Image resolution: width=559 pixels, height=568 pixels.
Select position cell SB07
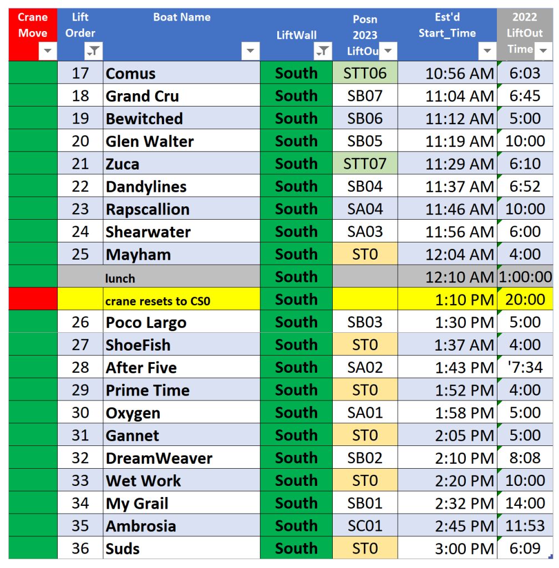[365, 95]
